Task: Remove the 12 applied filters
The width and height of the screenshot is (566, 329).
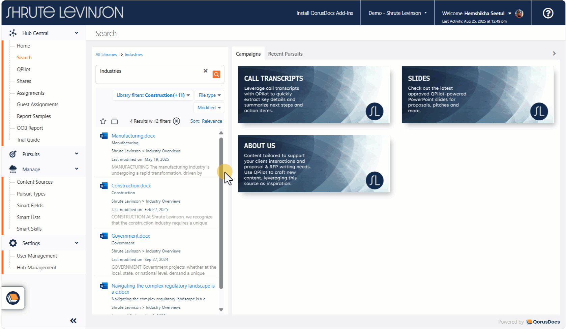Action: [x=176, y=121]
